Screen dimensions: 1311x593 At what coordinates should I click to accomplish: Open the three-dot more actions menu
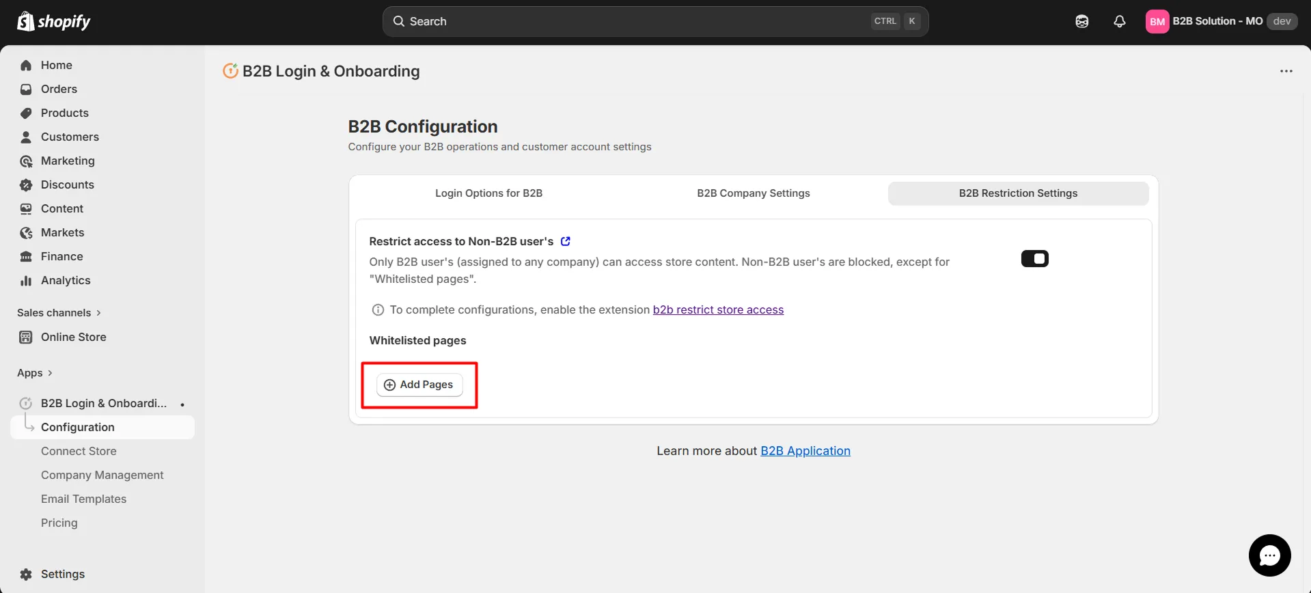1286,71
